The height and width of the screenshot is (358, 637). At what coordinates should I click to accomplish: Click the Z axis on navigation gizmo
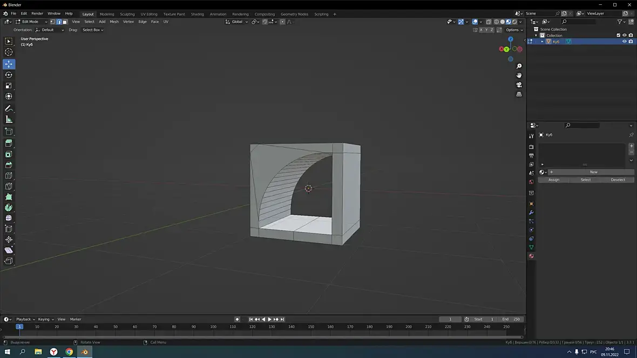pyautogui.click(x=511, y=39)
